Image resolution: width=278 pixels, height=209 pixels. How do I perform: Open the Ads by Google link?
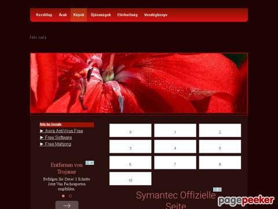coord(50,124)
